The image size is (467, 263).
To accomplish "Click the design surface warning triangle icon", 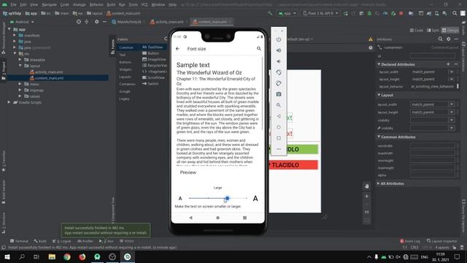I will (x=371, y=39).
